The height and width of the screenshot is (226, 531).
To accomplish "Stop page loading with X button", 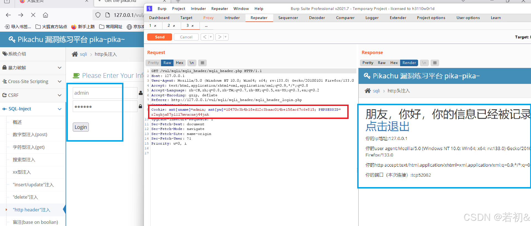I will tap(33, 15).
